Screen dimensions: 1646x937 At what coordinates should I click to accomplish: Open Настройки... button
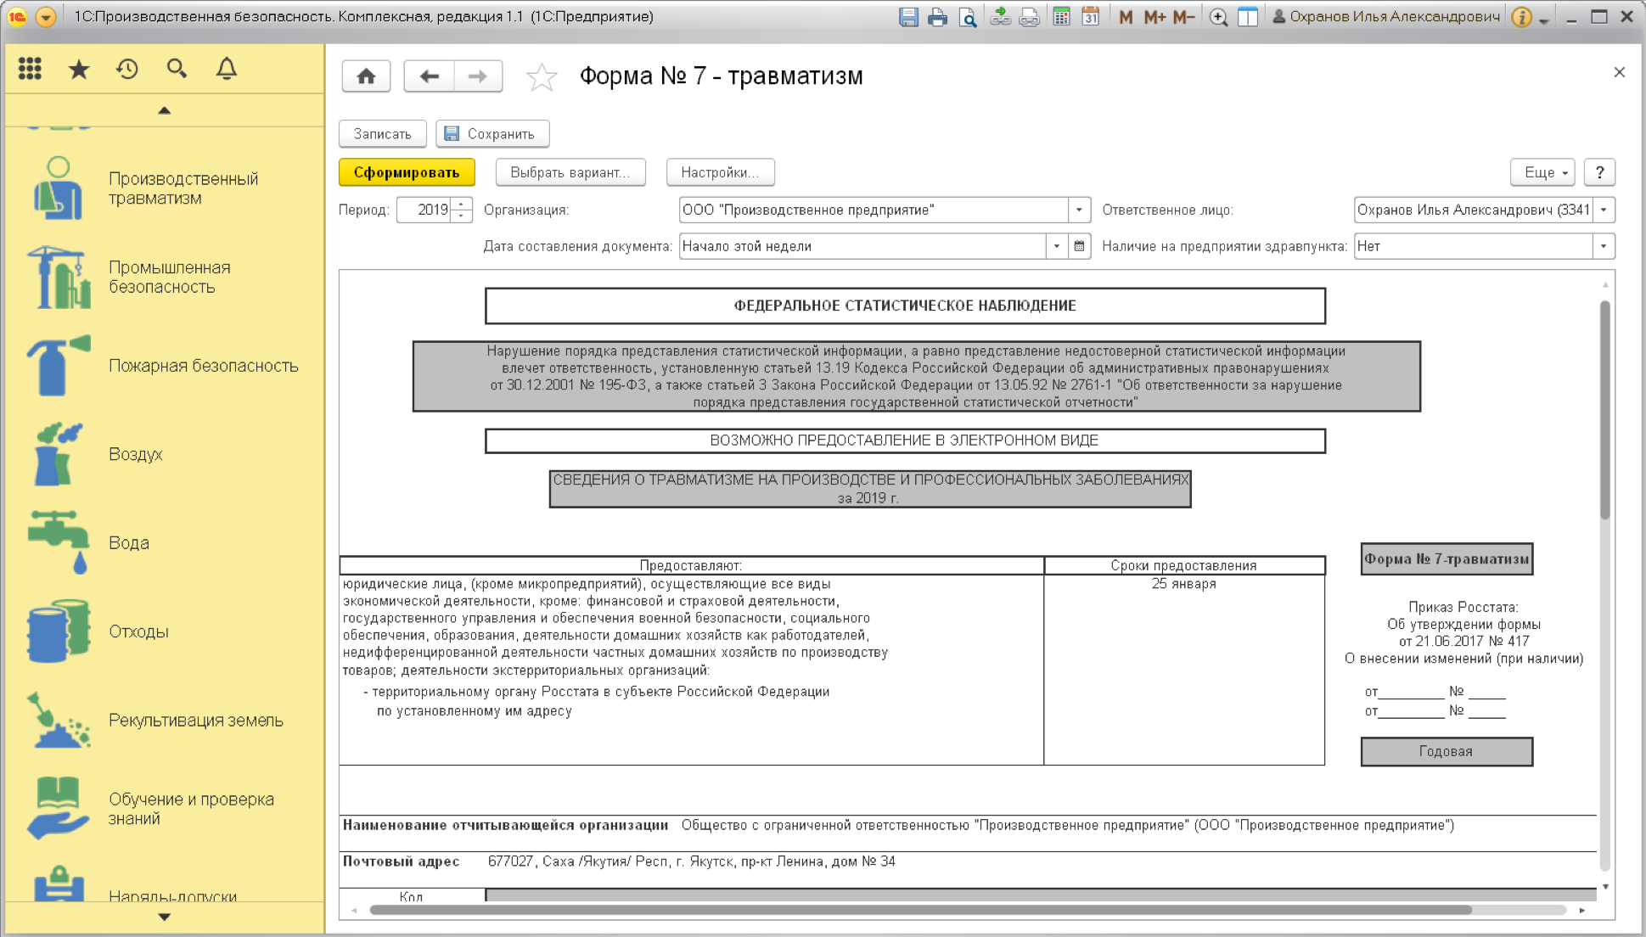pos(720,172)
